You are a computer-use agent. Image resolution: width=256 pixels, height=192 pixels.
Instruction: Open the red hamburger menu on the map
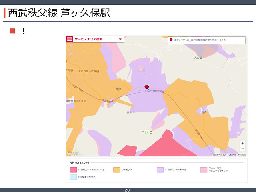click(x=69, y=39)
